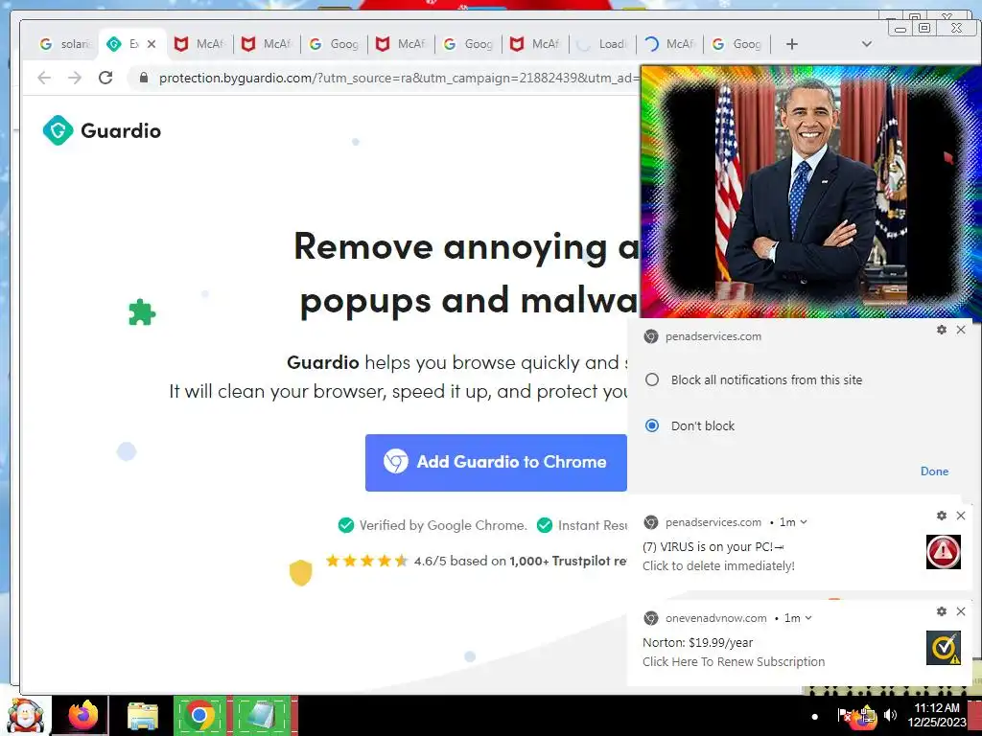Viewport: 982px width, 736px height.
Task: Expand the onevenadvnow.com notification chevron
Action: (x=808, y=618)
